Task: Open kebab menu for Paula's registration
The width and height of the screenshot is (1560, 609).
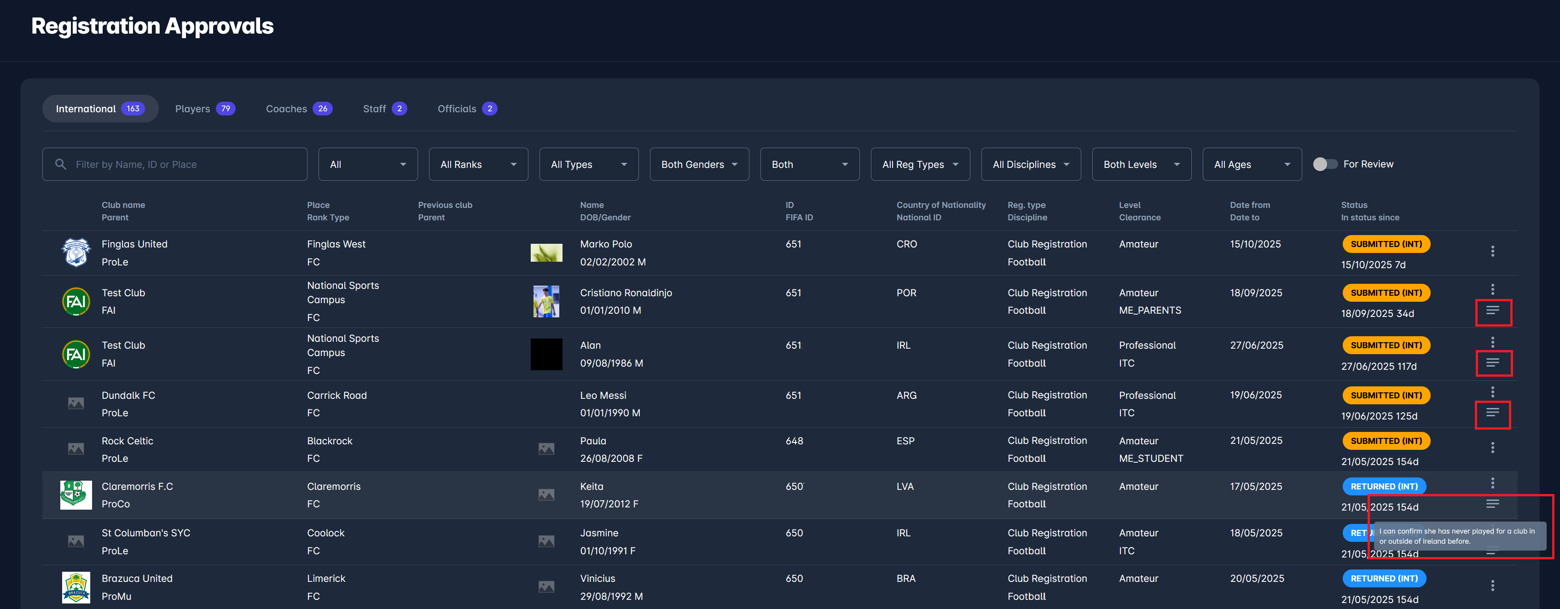Action: coord(1492,448)
